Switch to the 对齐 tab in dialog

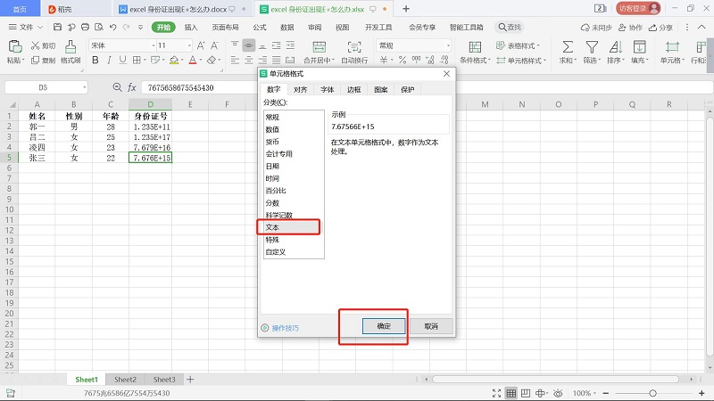pyautogui.click(x=300, y=90)
